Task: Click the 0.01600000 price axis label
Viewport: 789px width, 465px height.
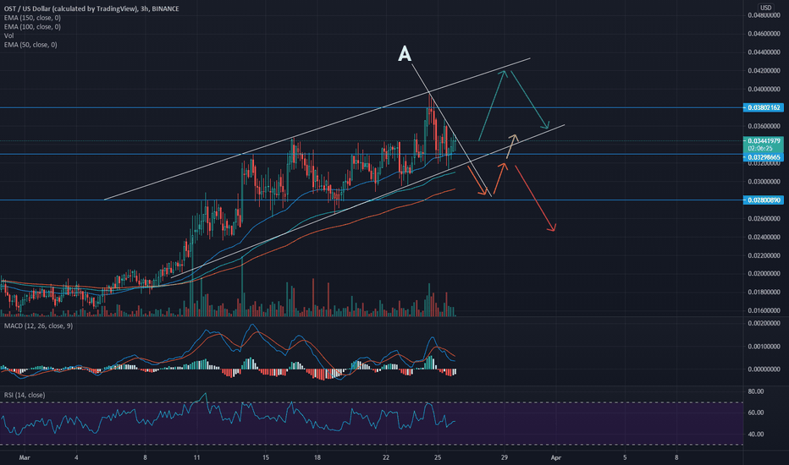Action: point(764,310)
